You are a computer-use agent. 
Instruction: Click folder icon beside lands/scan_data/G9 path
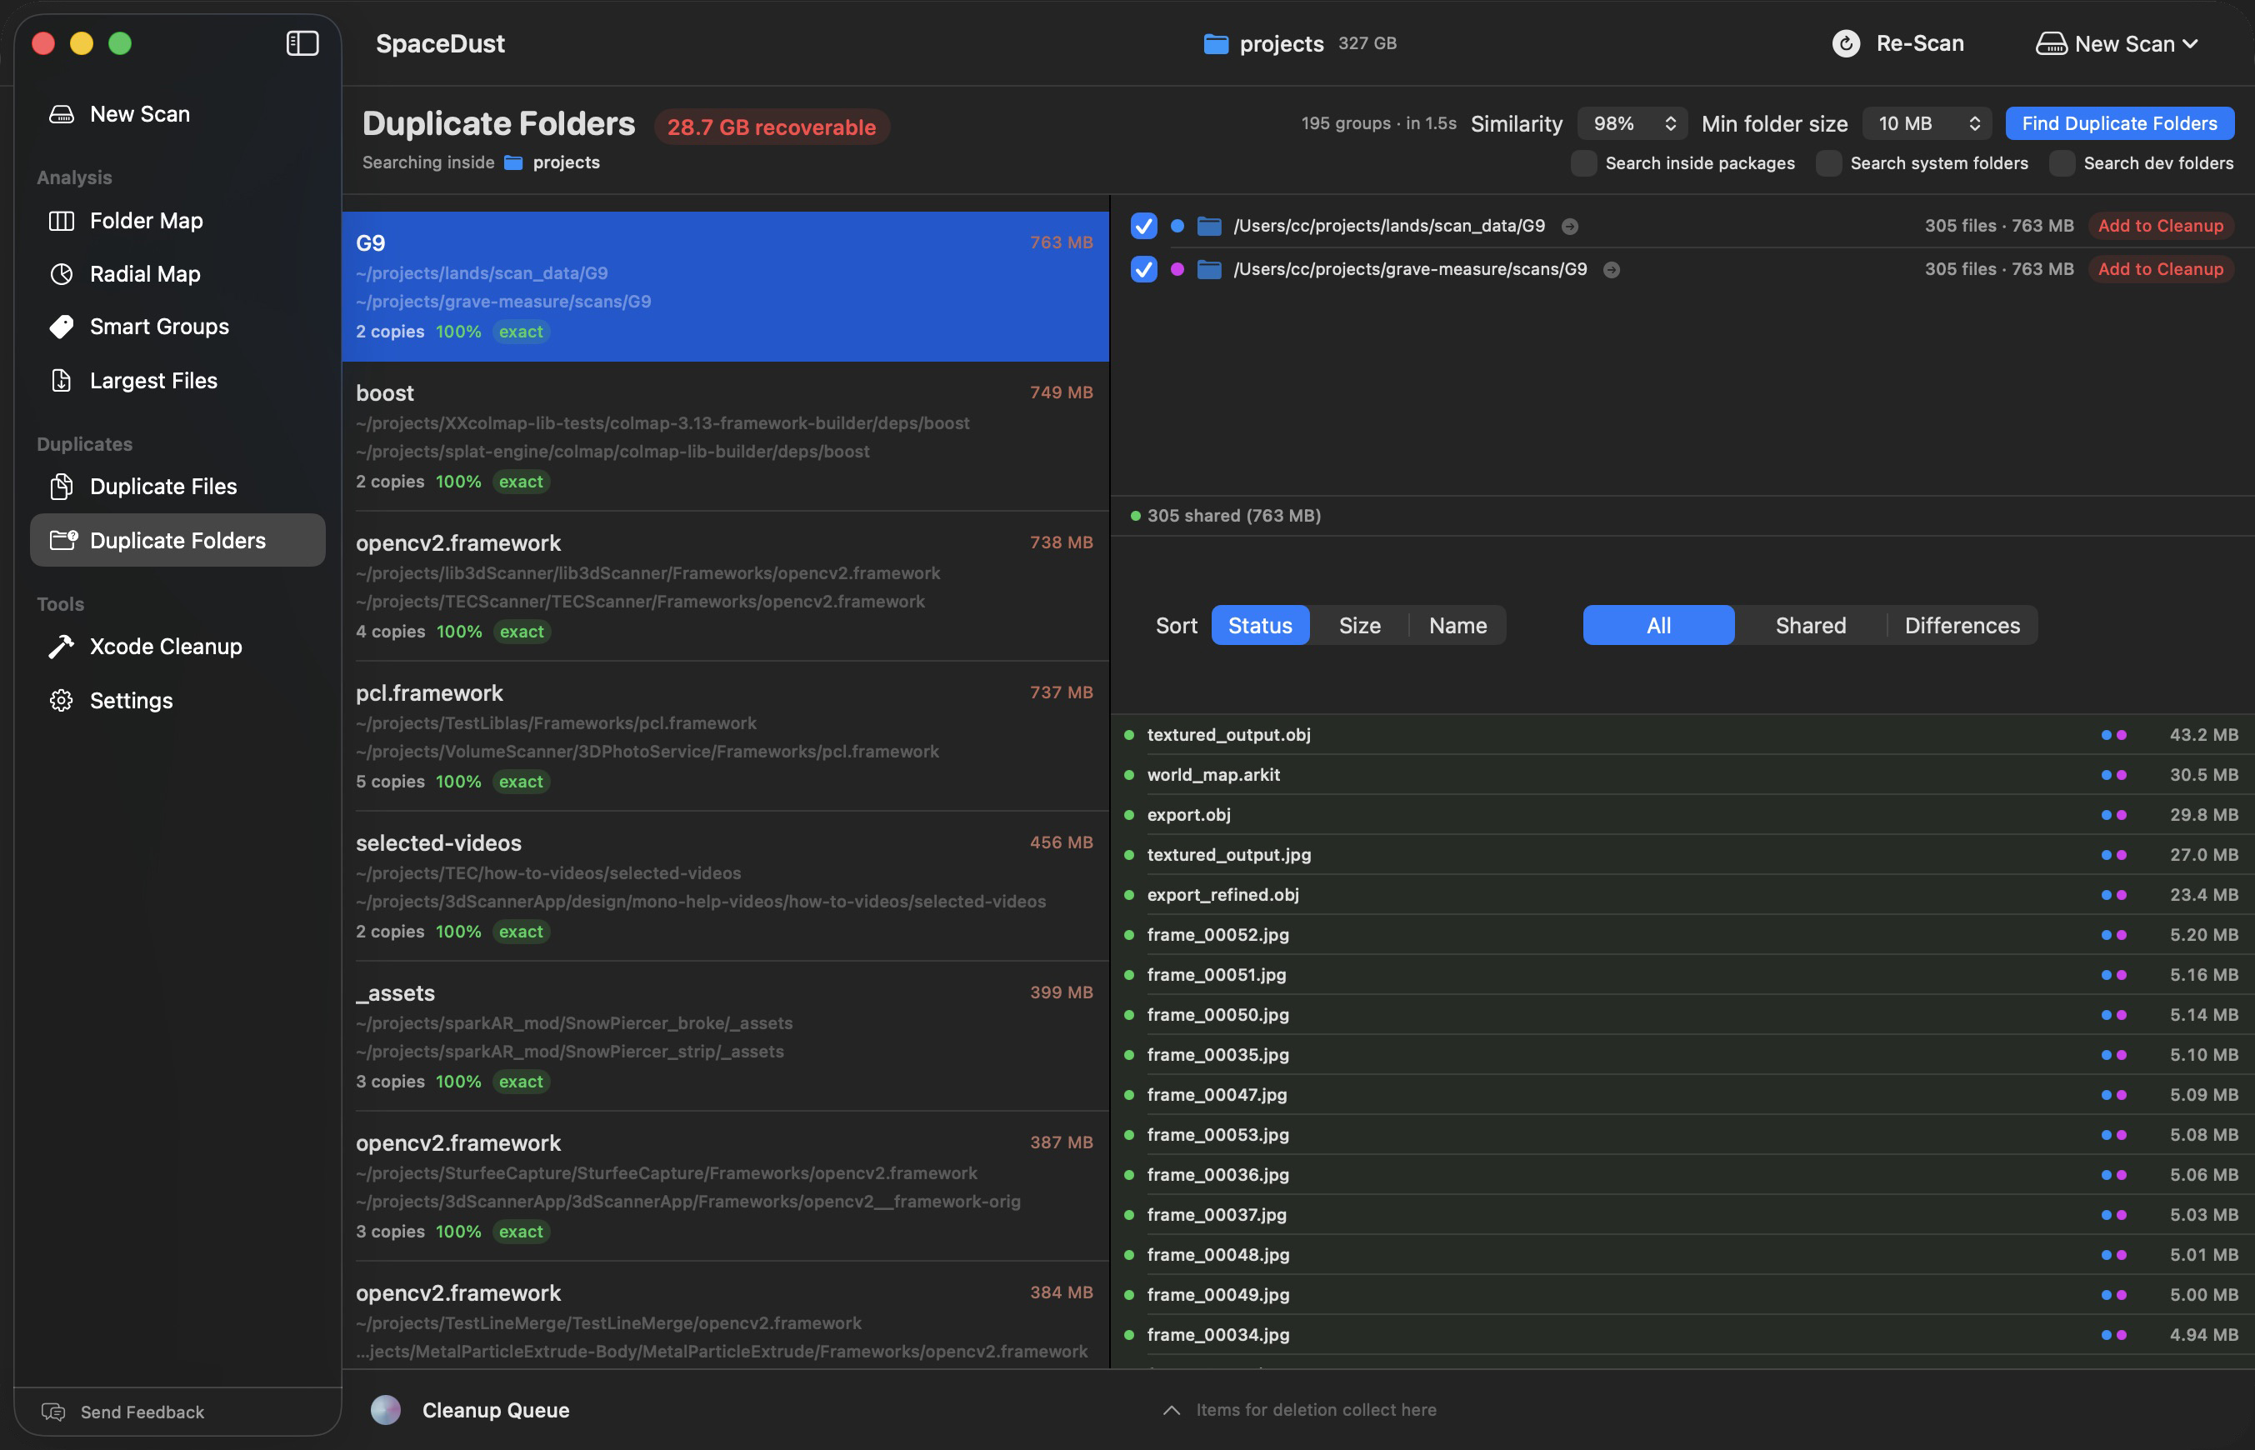coord(1209,226)
